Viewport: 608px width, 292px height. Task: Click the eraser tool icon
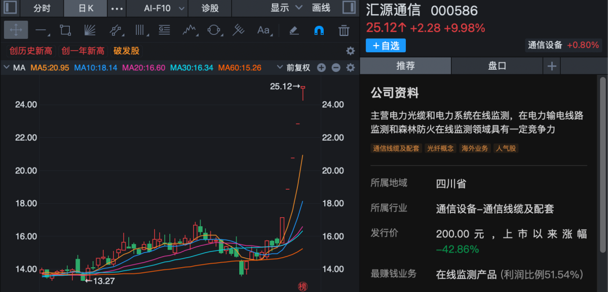pyautogui.click(x=294, y=30)
